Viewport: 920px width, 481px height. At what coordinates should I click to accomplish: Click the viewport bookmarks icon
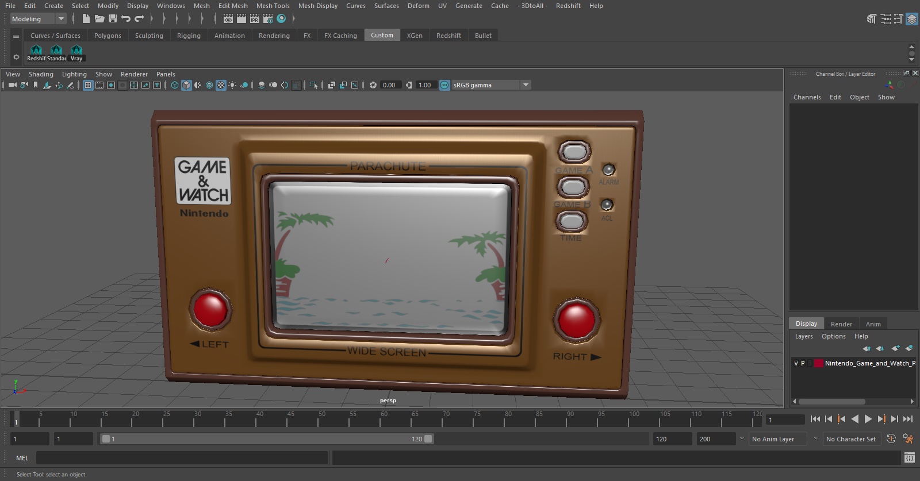pos(36,85)
